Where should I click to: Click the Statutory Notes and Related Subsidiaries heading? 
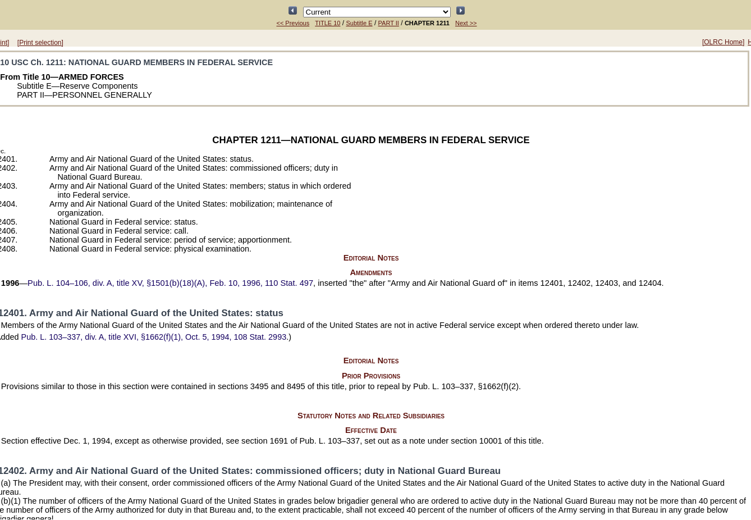pyautogui.click(x=371, y=416)
